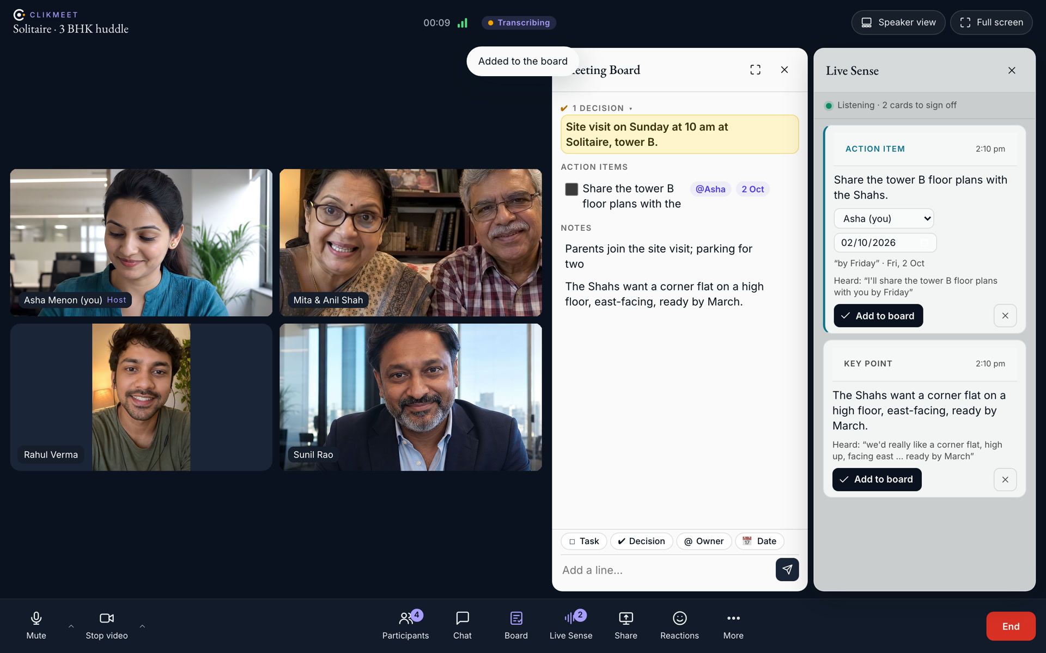The image size is (1046, 653).
Task: Insert a Decision line type
Action: tap(641, 541)
